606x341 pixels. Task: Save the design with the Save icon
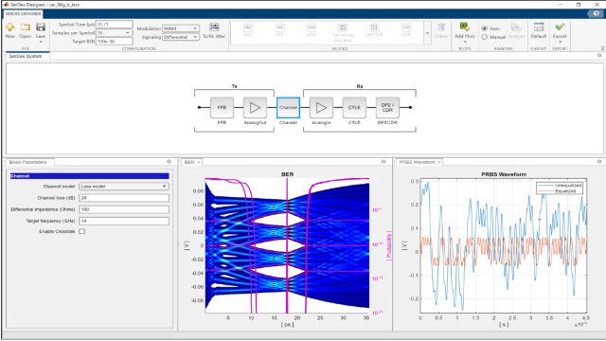(41, 27)
